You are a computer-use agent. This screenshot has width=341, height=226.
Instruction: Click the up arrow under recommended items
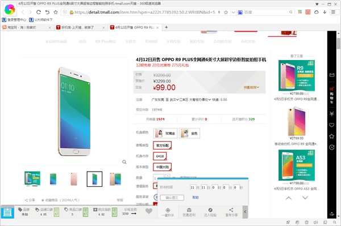[289, 198]
